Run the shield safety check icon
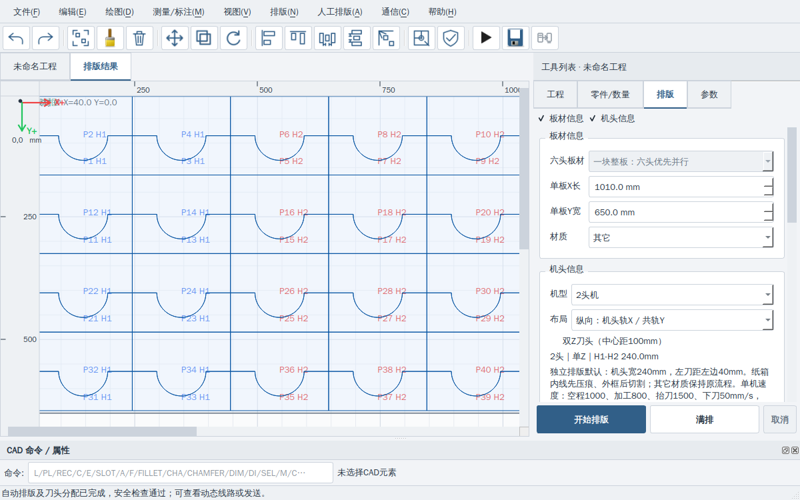 click(451, 38)
